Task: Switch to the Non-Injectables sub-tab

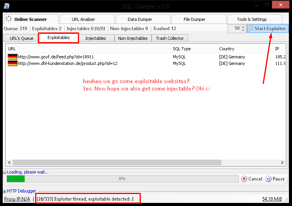Action: (x=133, y=38)
